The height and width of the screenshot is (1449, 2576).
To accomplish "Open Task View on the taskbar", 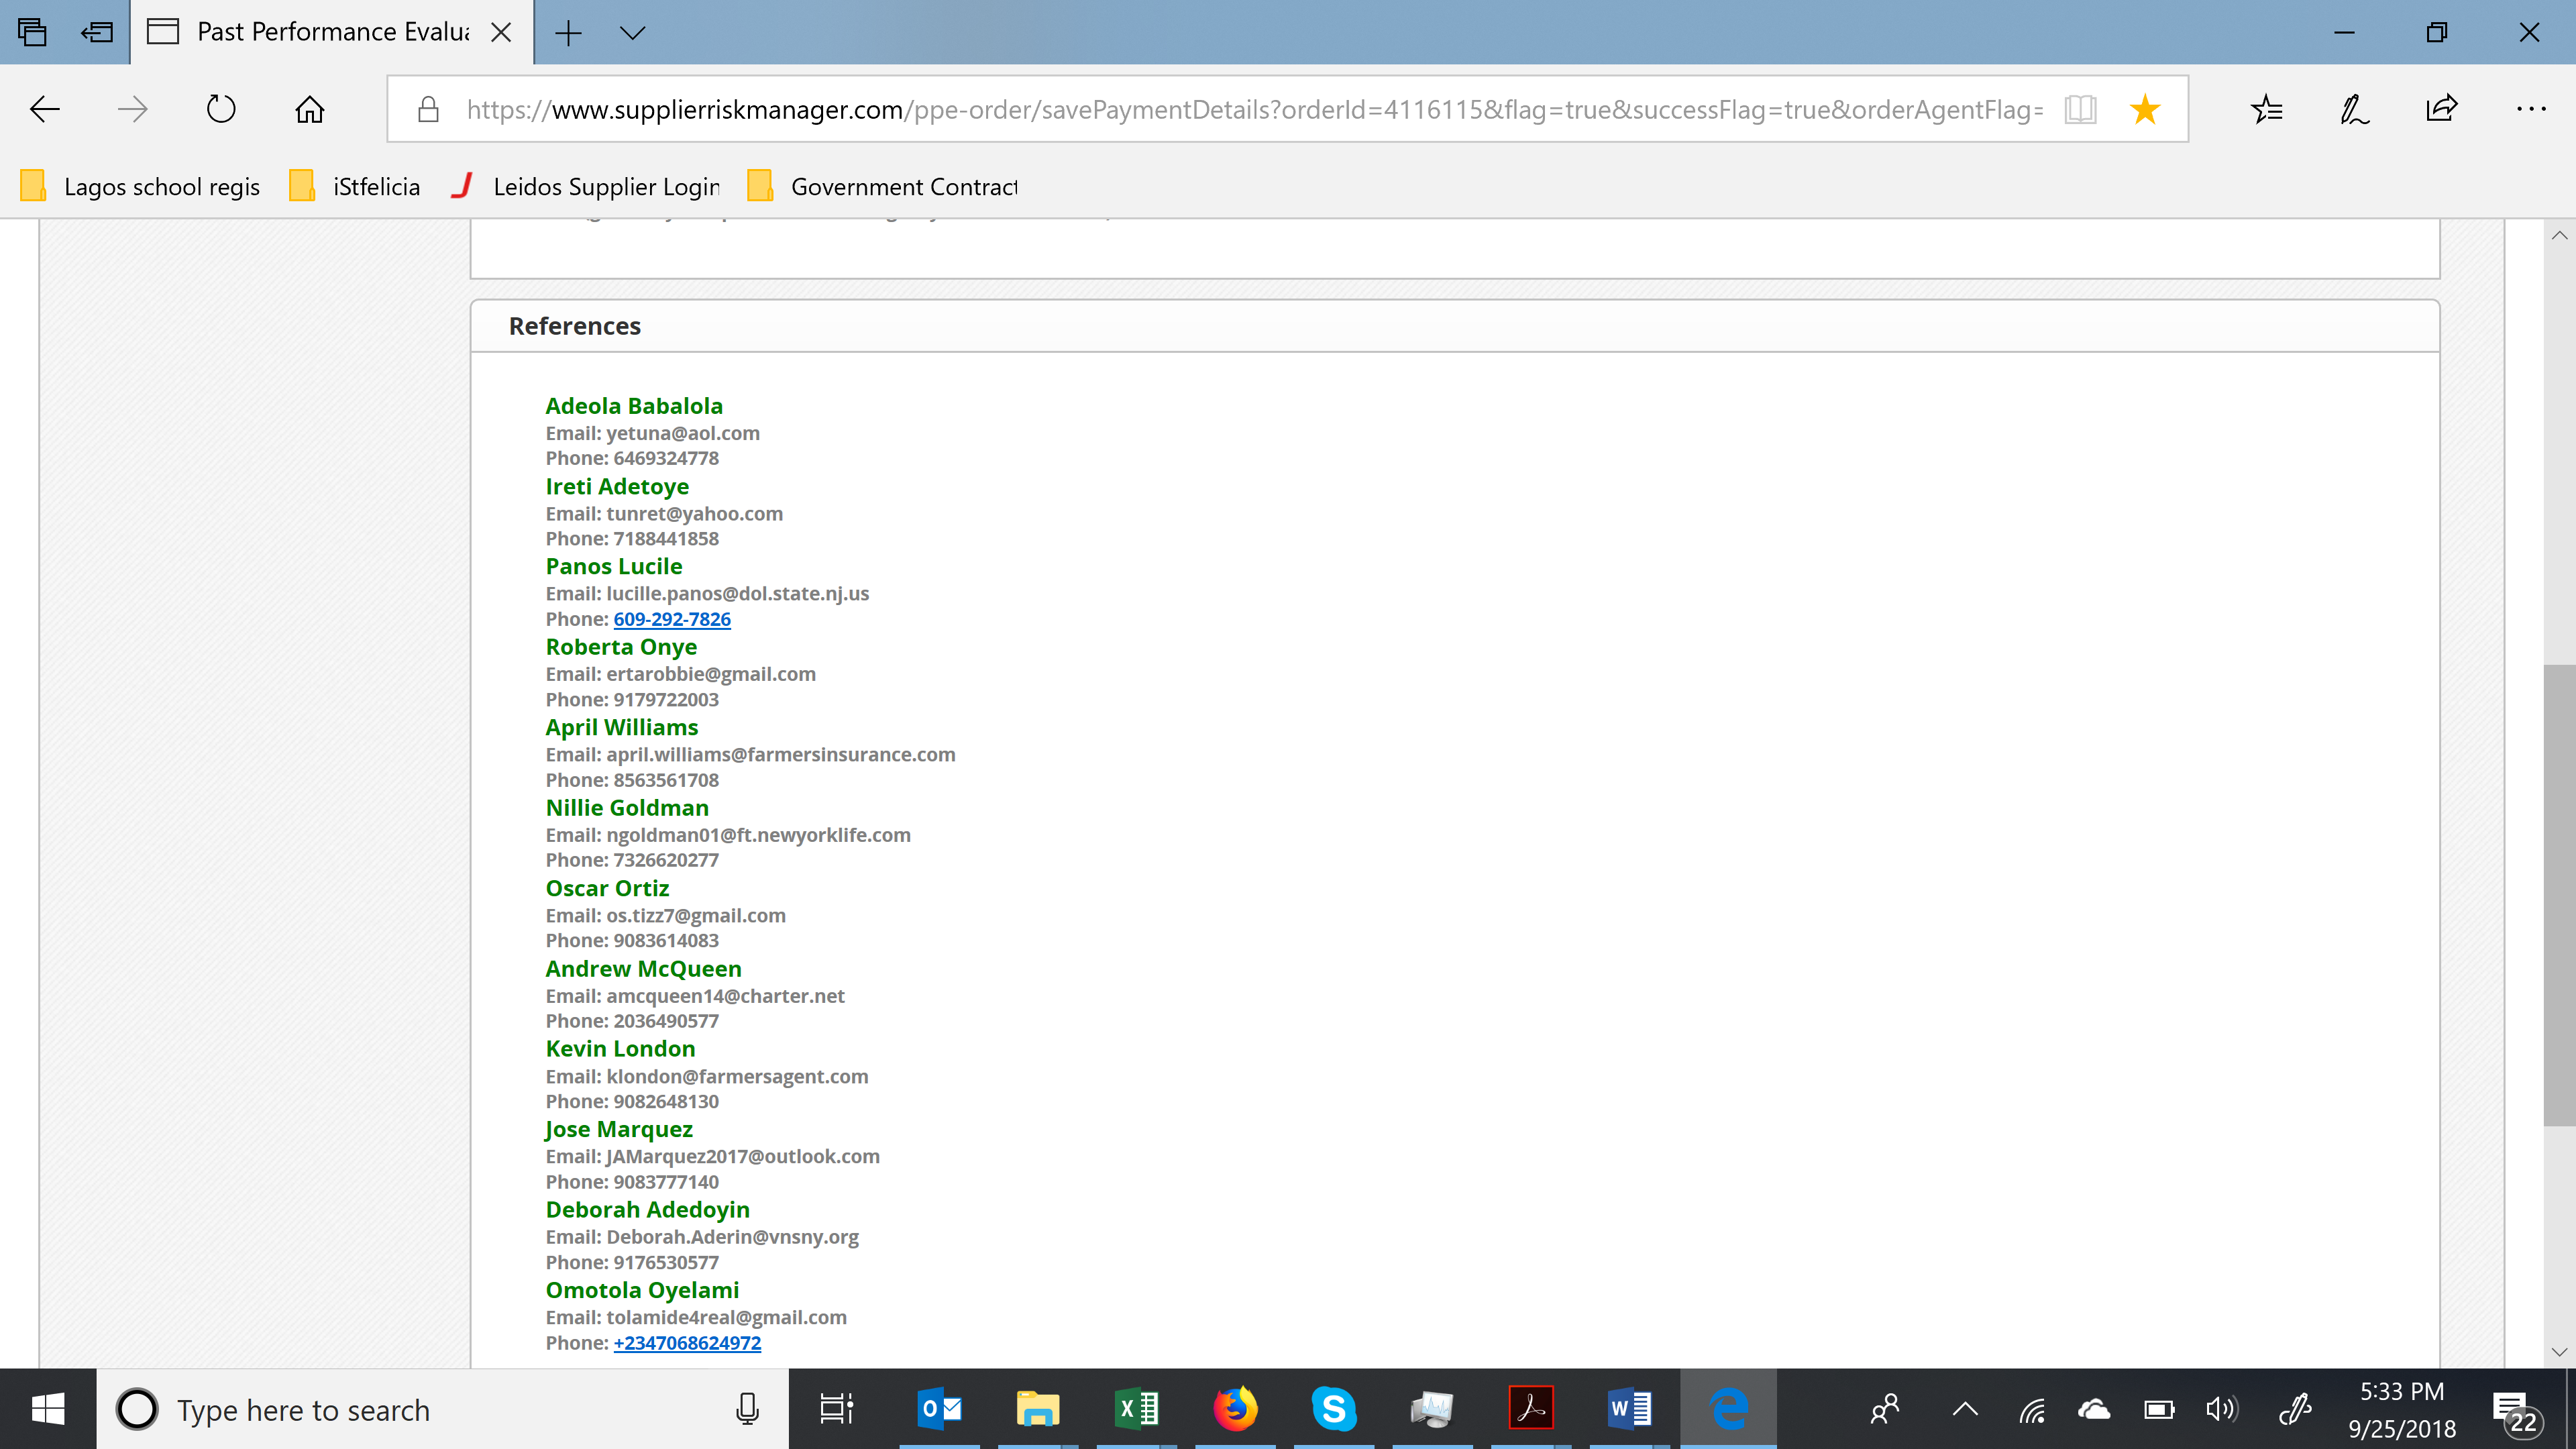I will (x=836, y=1409).
